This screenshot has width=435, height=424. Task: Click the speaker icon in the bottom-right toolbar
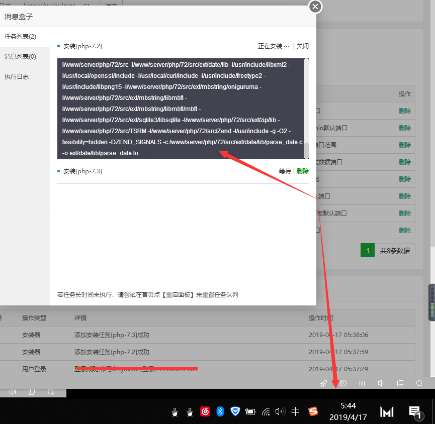coord(381,383)
